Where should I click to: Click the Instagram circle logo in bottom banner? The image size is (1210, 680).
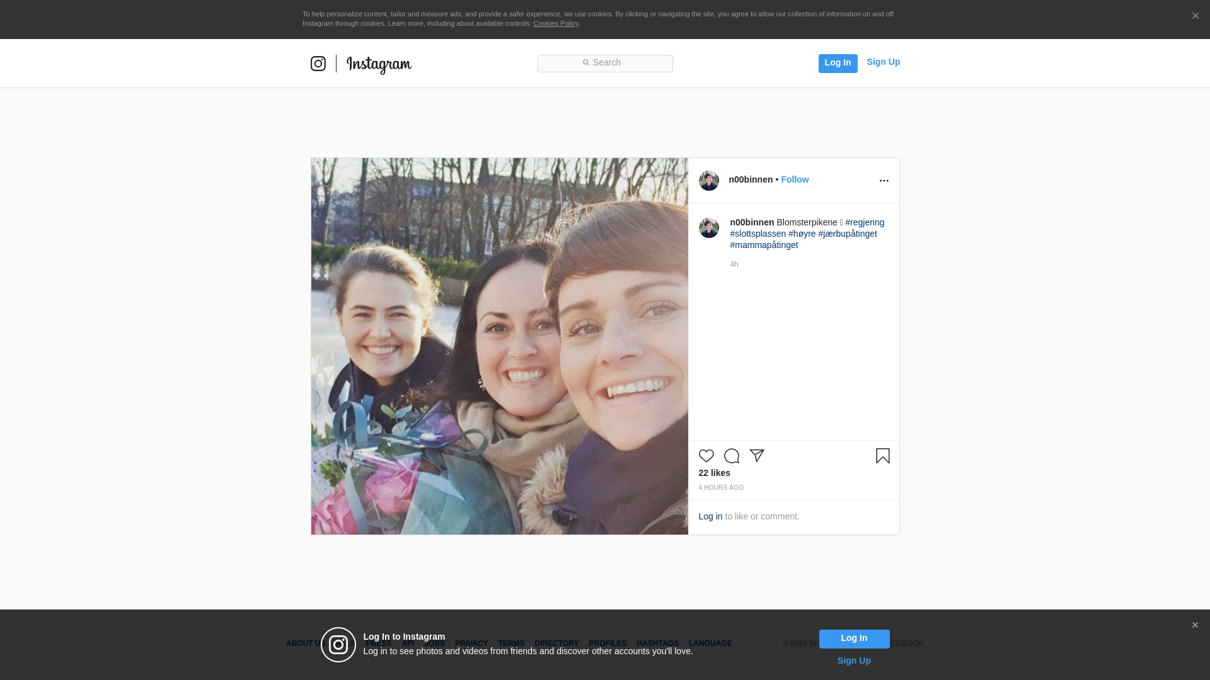pyautogui.click(x=338, y=645)
